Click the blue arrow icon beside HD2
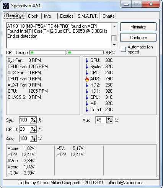163x188 pixels. [x=87, y=85]
